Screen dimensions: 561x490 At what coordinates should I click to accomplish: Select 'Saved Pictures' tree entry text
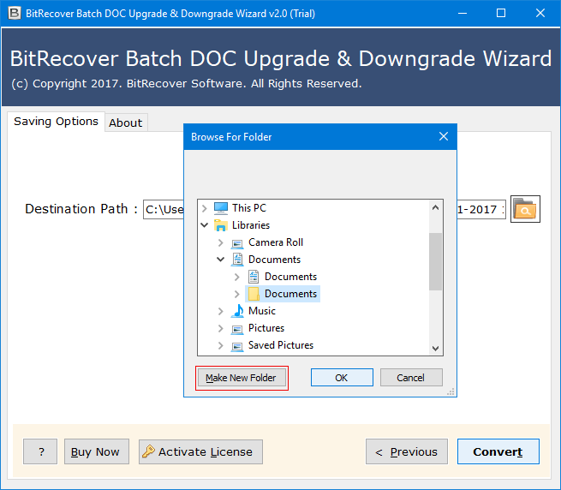pyautogui.click(x=281, y=345)
